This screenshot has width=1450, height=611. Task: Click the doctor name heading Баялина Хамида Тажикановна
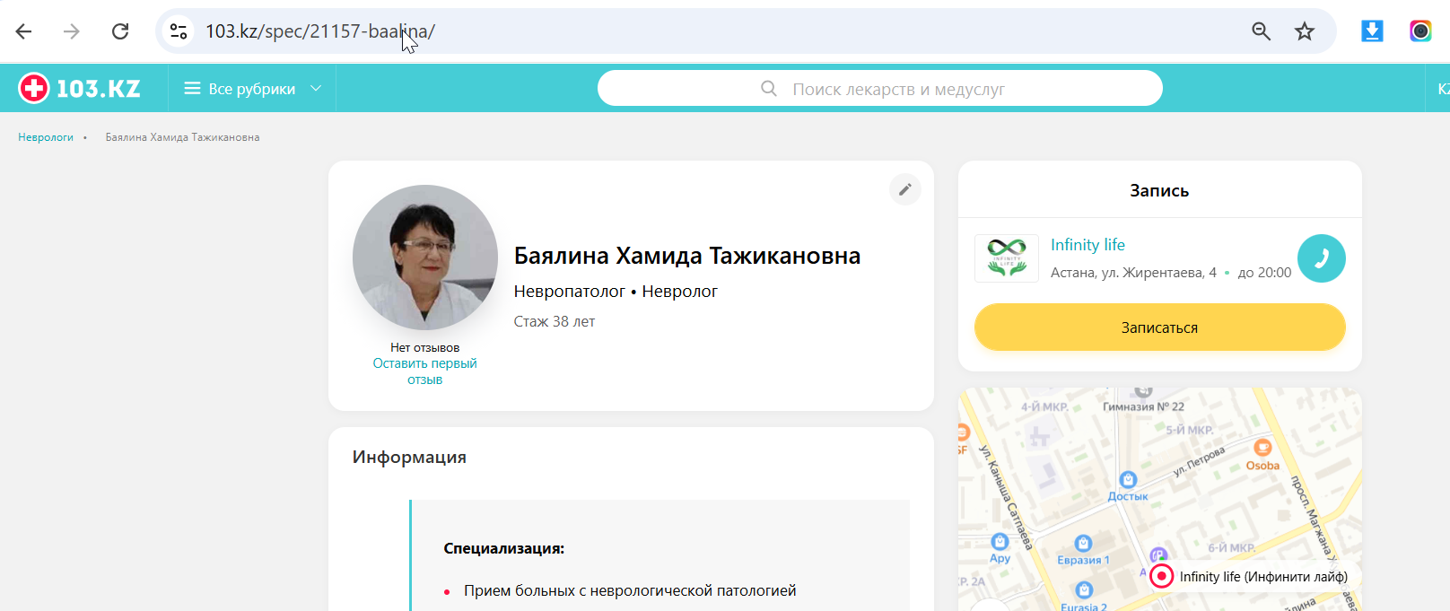[687, 256]
